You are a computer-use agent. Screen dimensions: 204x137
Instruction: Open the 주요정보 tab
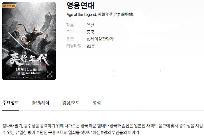pyautogui.click(x=10, y=103)
